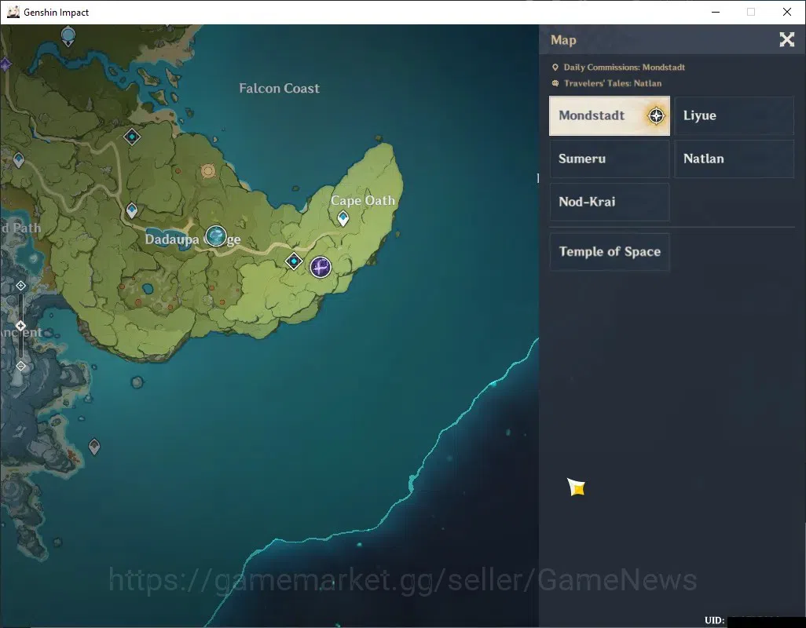Click the Genshin Impact title bar icon
This screenshot has height=628, width=806.
[13, 12]
